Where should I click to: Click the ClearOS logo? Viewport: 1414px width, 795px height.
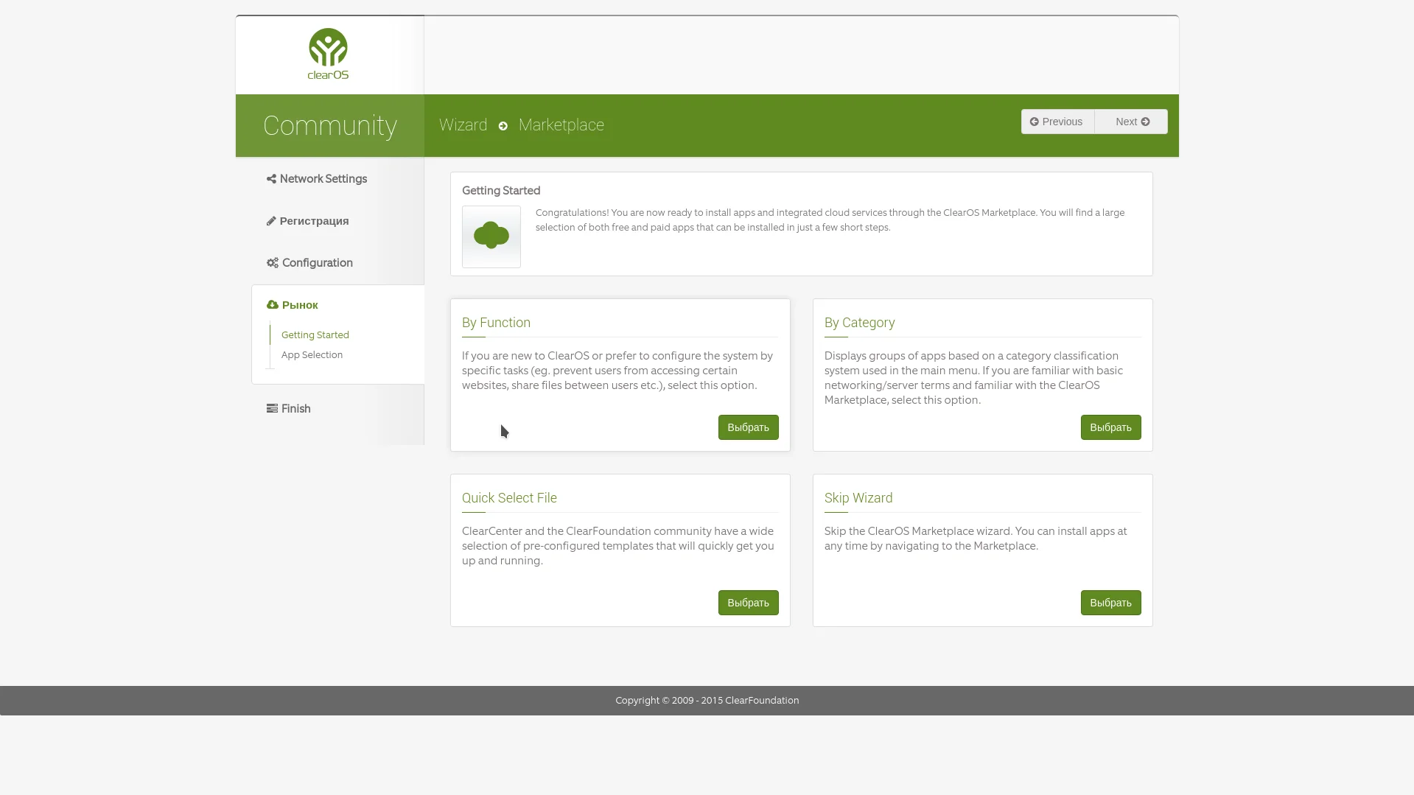click(x=328, y=54)
